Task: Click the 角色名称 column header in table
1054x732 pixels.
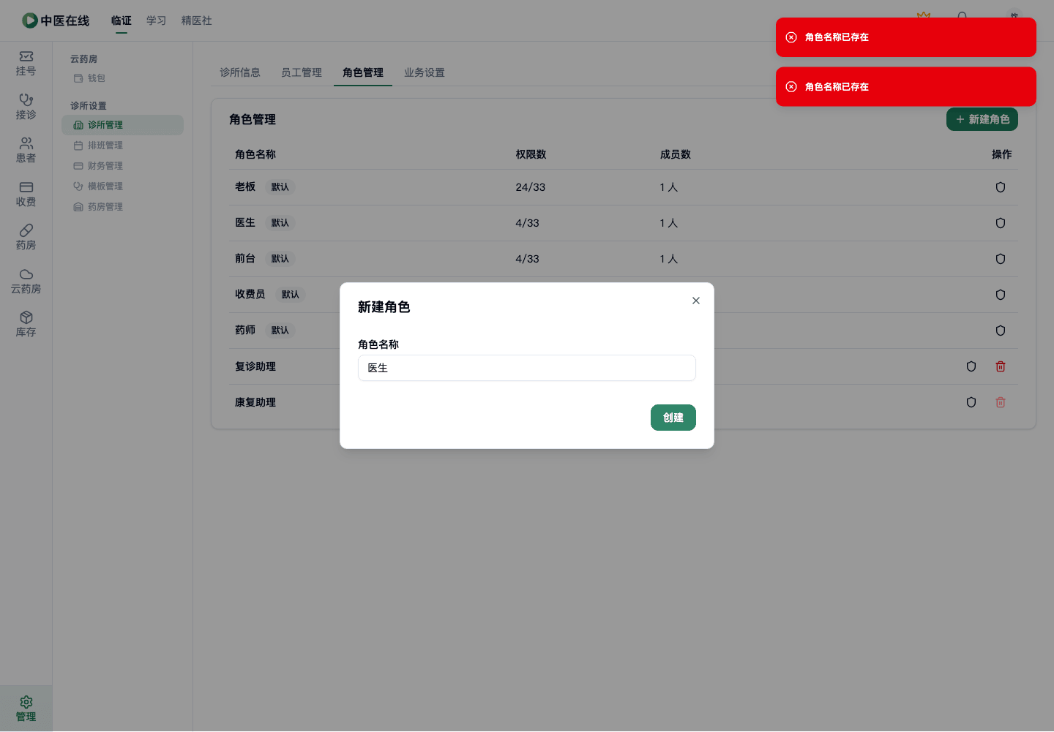Action: coord(255,154)
